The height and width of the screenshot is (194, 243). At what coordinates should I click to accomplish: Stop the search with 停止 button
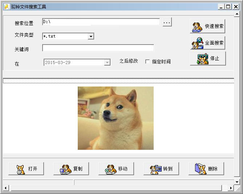(x=208, y=59)
